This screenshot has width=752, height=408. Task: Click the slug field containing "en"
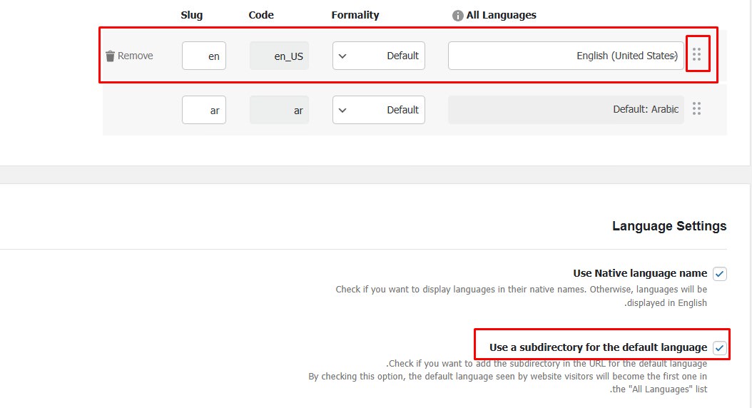[204, 56]
